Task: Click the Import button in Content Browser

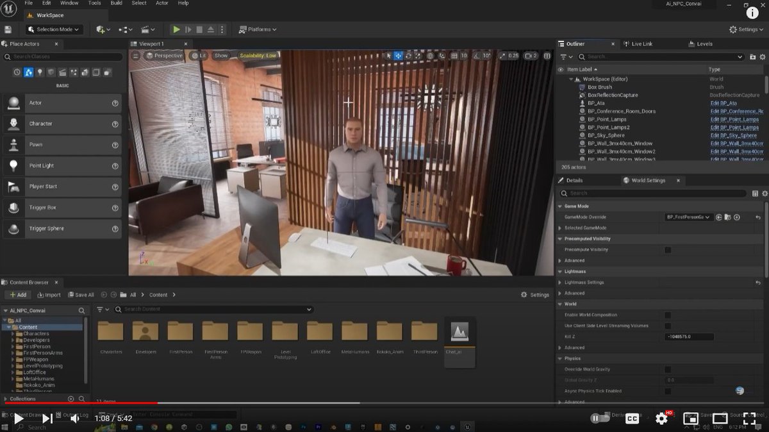Action: pos(49,294)
